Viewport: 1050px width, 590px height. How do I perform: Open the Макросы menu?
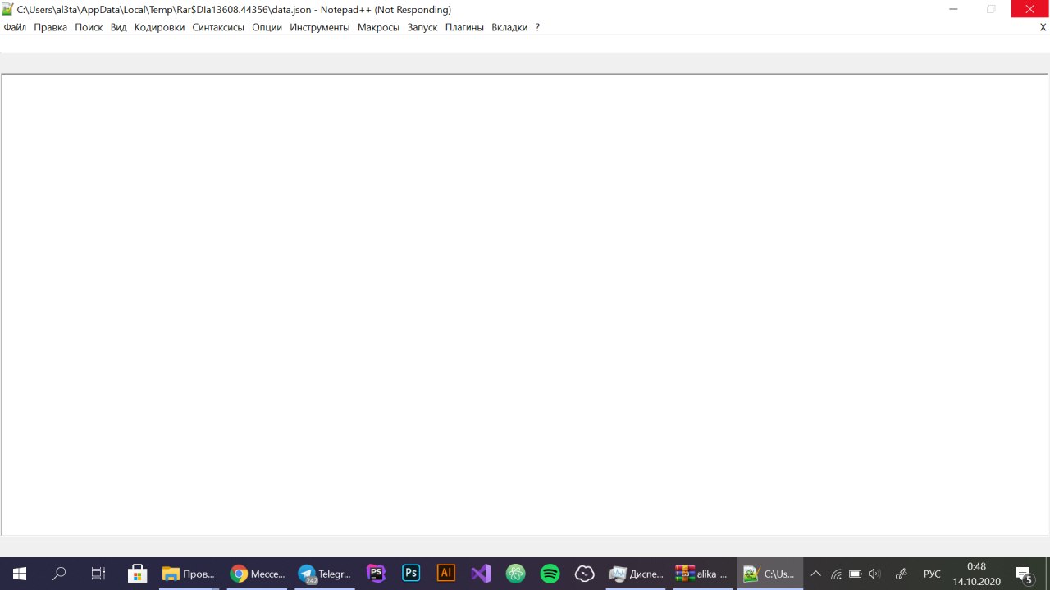point(378,27)
